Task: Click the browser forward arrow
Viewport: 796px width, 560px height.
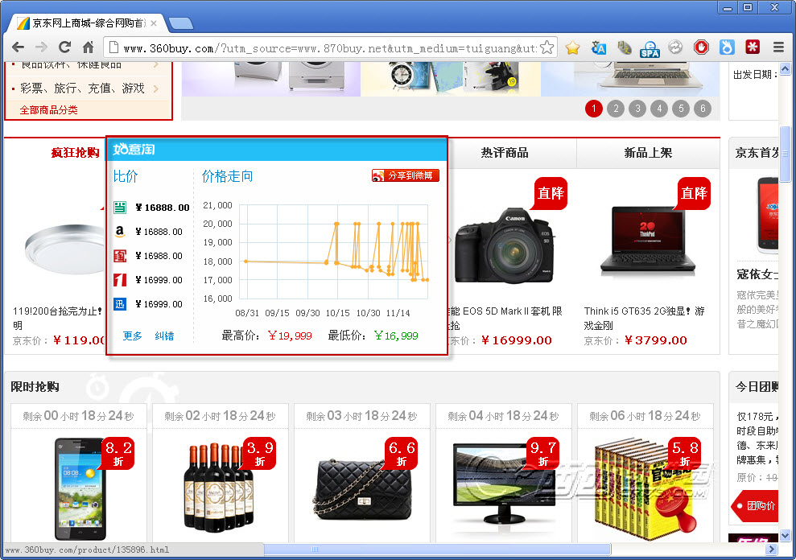Action: (x=41, y=47)
